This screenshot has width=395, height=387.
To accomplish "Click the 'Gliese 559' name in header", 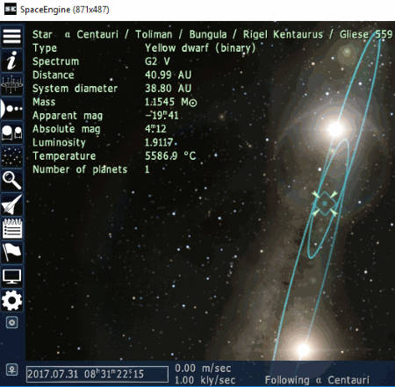I will (x=366, y=34).
